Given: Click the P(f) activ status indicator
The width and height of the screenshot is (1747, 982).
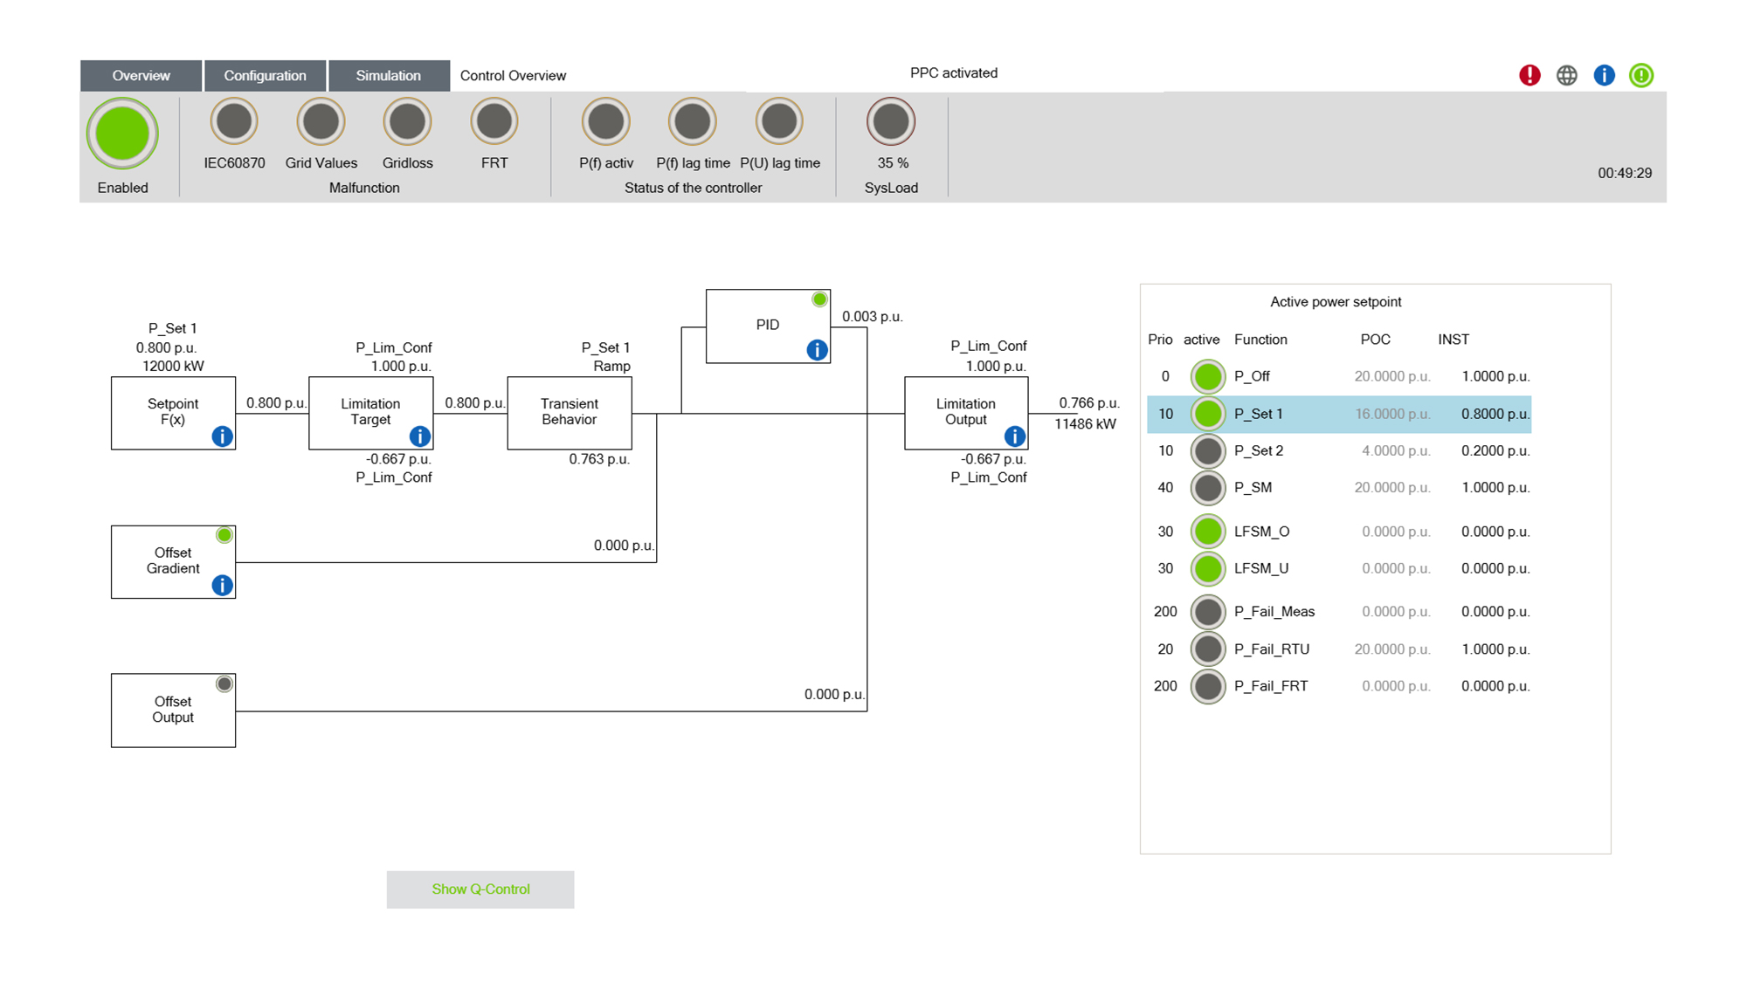Looking at the screenshot, I should pos(606,121).
